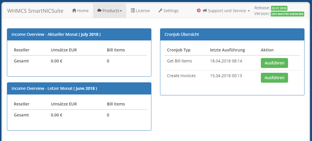The image size is (312, 141).
Task: Click the WHMCS SmartNICSuite brand link
Action: pyautogui.click(x=35, y=11)
